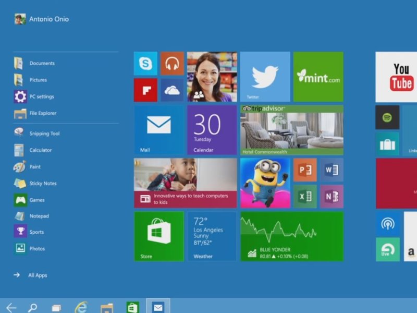Open the large red tile on right

pos(397,184)
